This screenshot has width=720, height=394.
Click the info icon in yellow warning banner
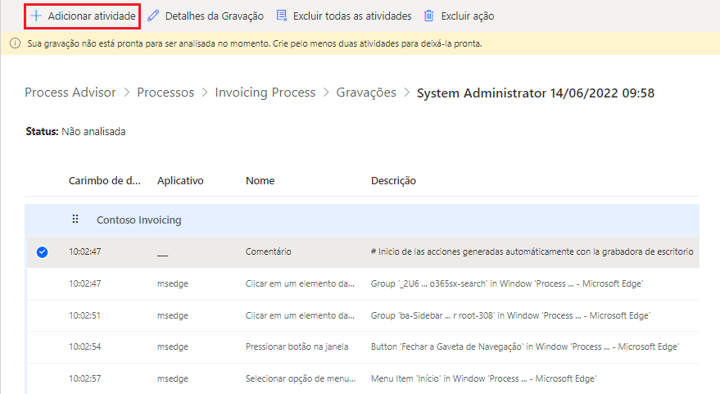click(15, 43)
